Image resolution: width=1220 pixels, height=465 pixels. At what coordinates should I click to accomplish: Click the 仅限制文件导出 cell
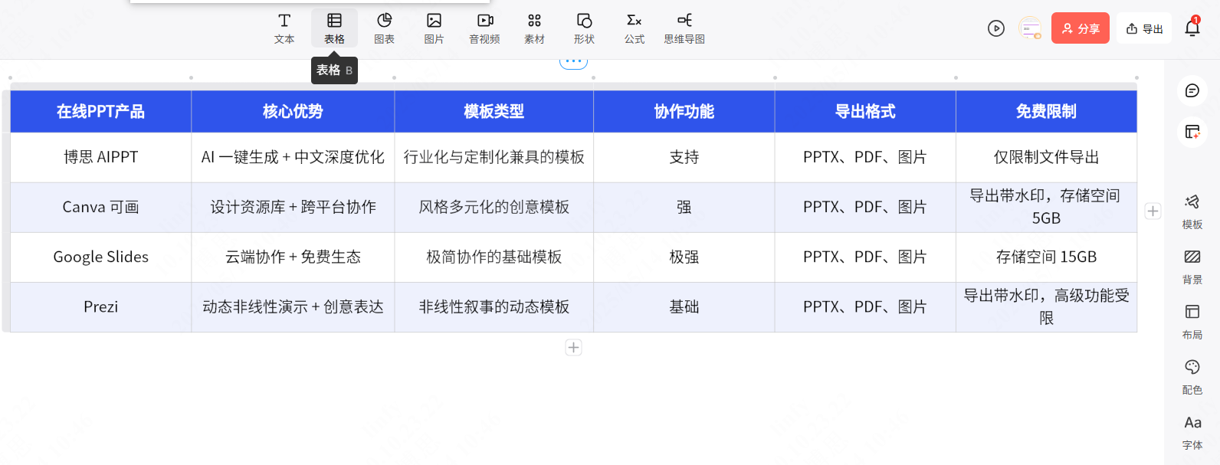[1046, 157]
